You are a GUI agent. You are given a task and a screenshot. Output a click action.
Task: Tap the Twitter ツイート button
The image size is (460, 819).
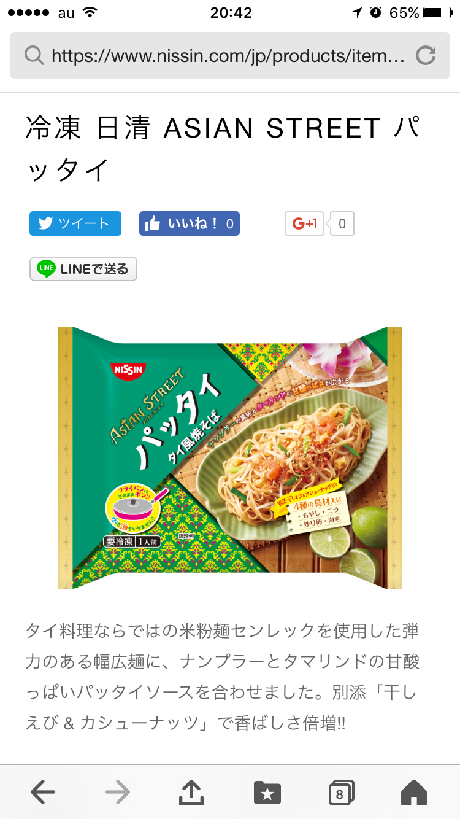click(75, 223)
